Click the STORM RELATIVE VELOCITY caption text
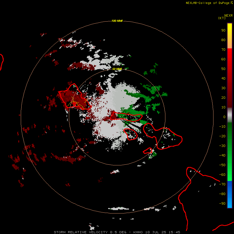Viewport: 234px width, 234px height. click(81, 232)
